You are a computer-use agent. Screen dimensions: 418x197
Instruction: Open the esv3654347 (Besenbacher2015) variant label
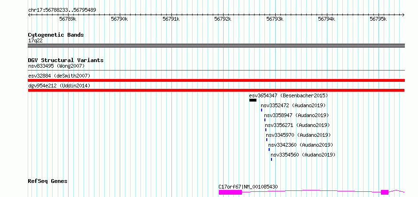coord(288,95)
